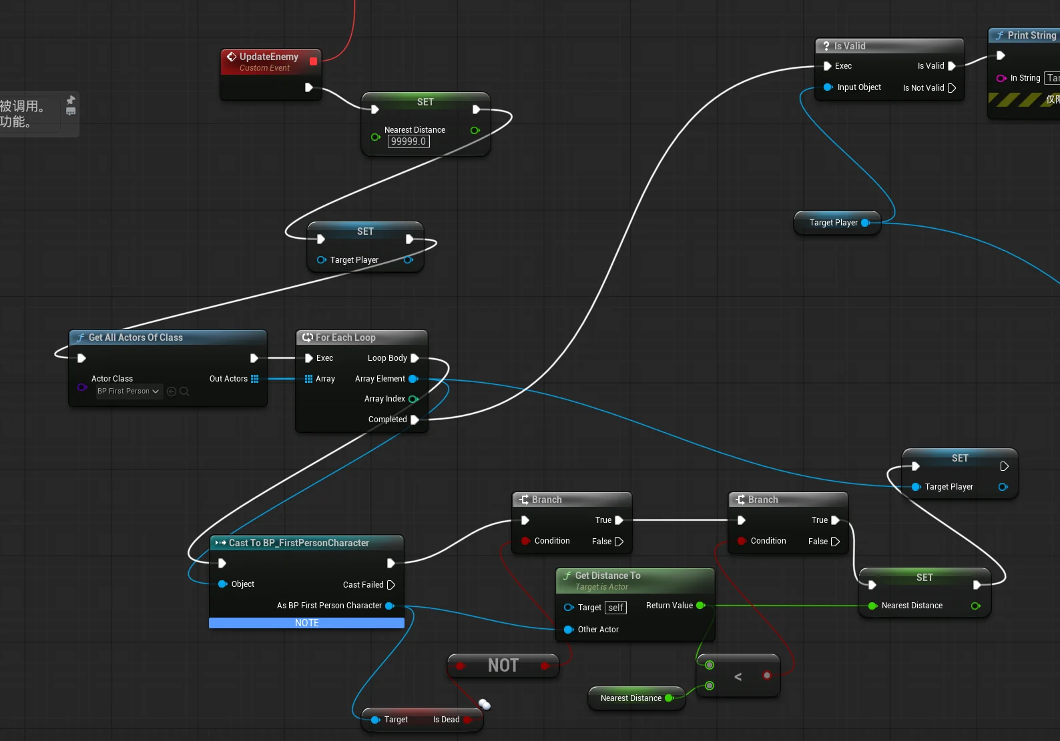This screenshot has height=741, width=1060.
Task: Click the second Branch node's False exec pin
Action: (x=835, y=542)
